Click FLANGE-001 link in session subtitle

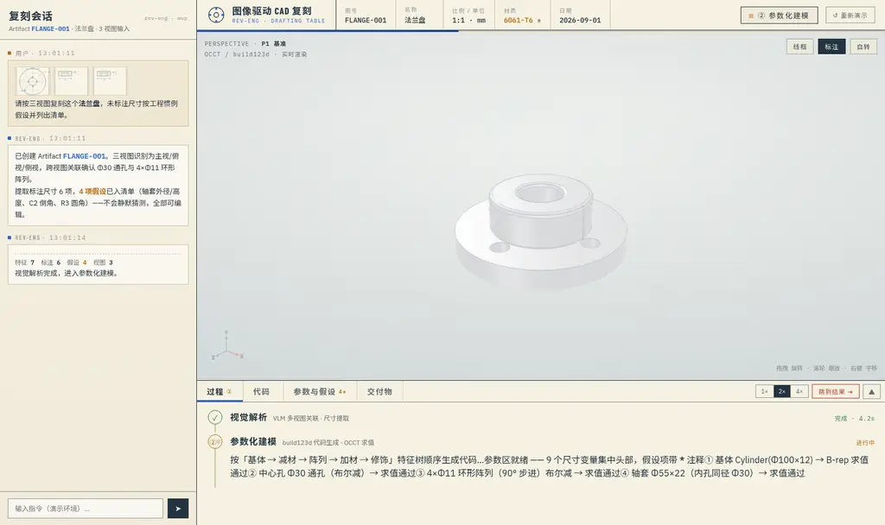pos(50,28)
